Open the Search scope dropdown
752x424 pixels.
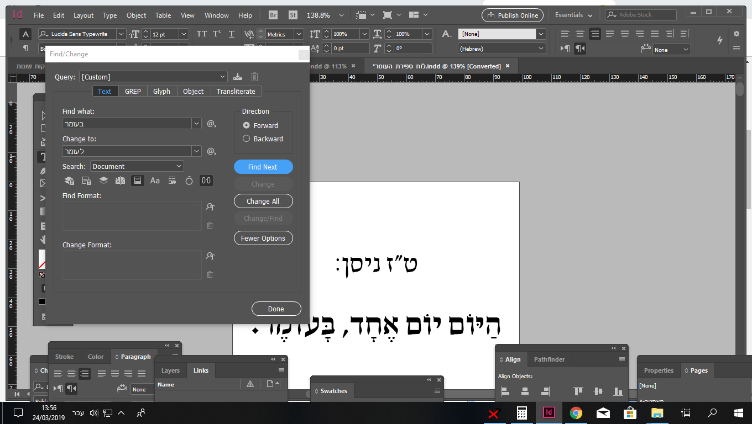pos(137,166)
